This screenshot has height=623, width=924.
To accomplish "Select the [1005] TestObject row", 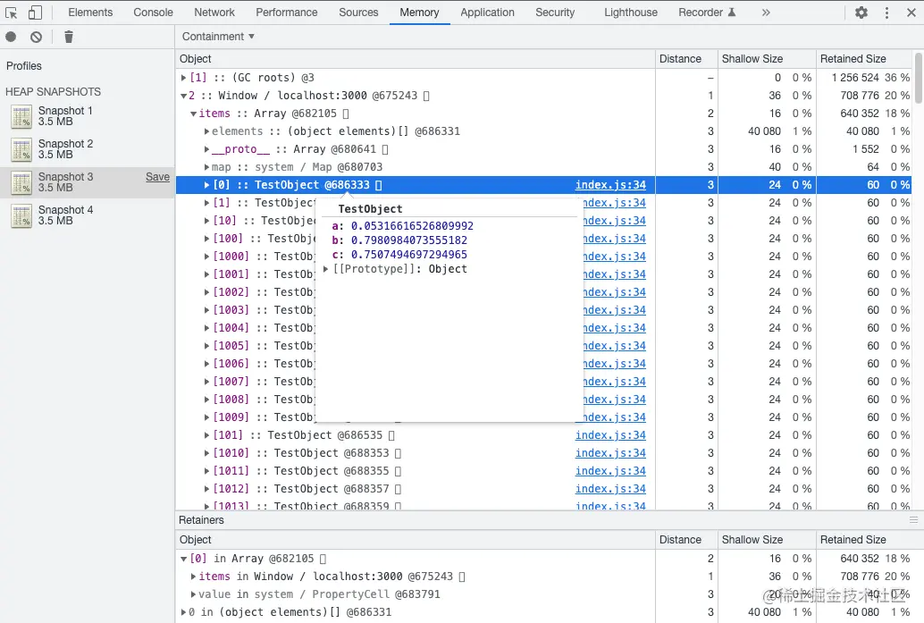I will click(544, 346).
